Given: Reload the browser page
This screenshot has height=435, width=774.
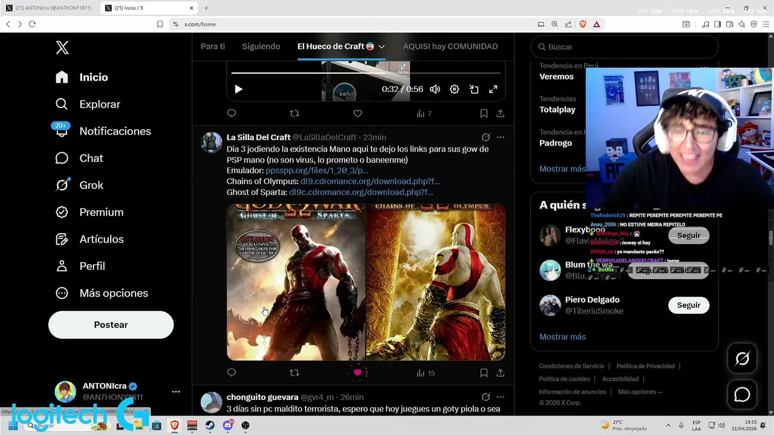Looking at the screenshot, I should pos(32,24).
